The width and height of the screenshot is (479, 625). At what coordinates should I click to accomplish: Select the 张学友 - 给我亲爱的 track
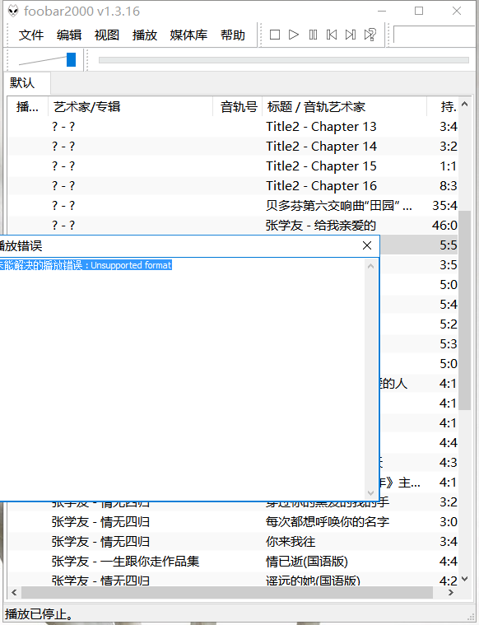click(x=233, y=225)
